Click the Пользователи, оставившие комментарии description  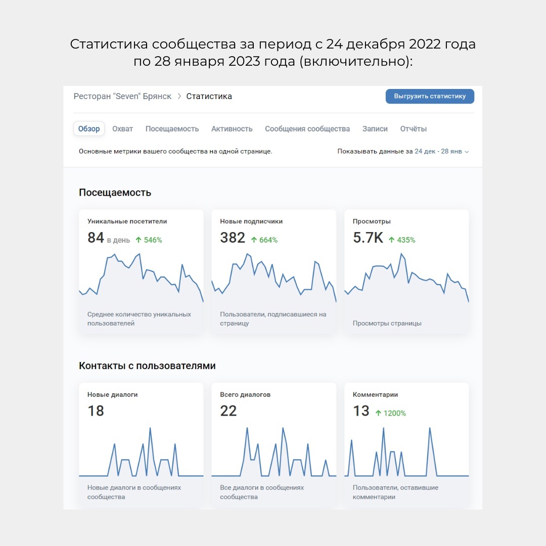395,492
